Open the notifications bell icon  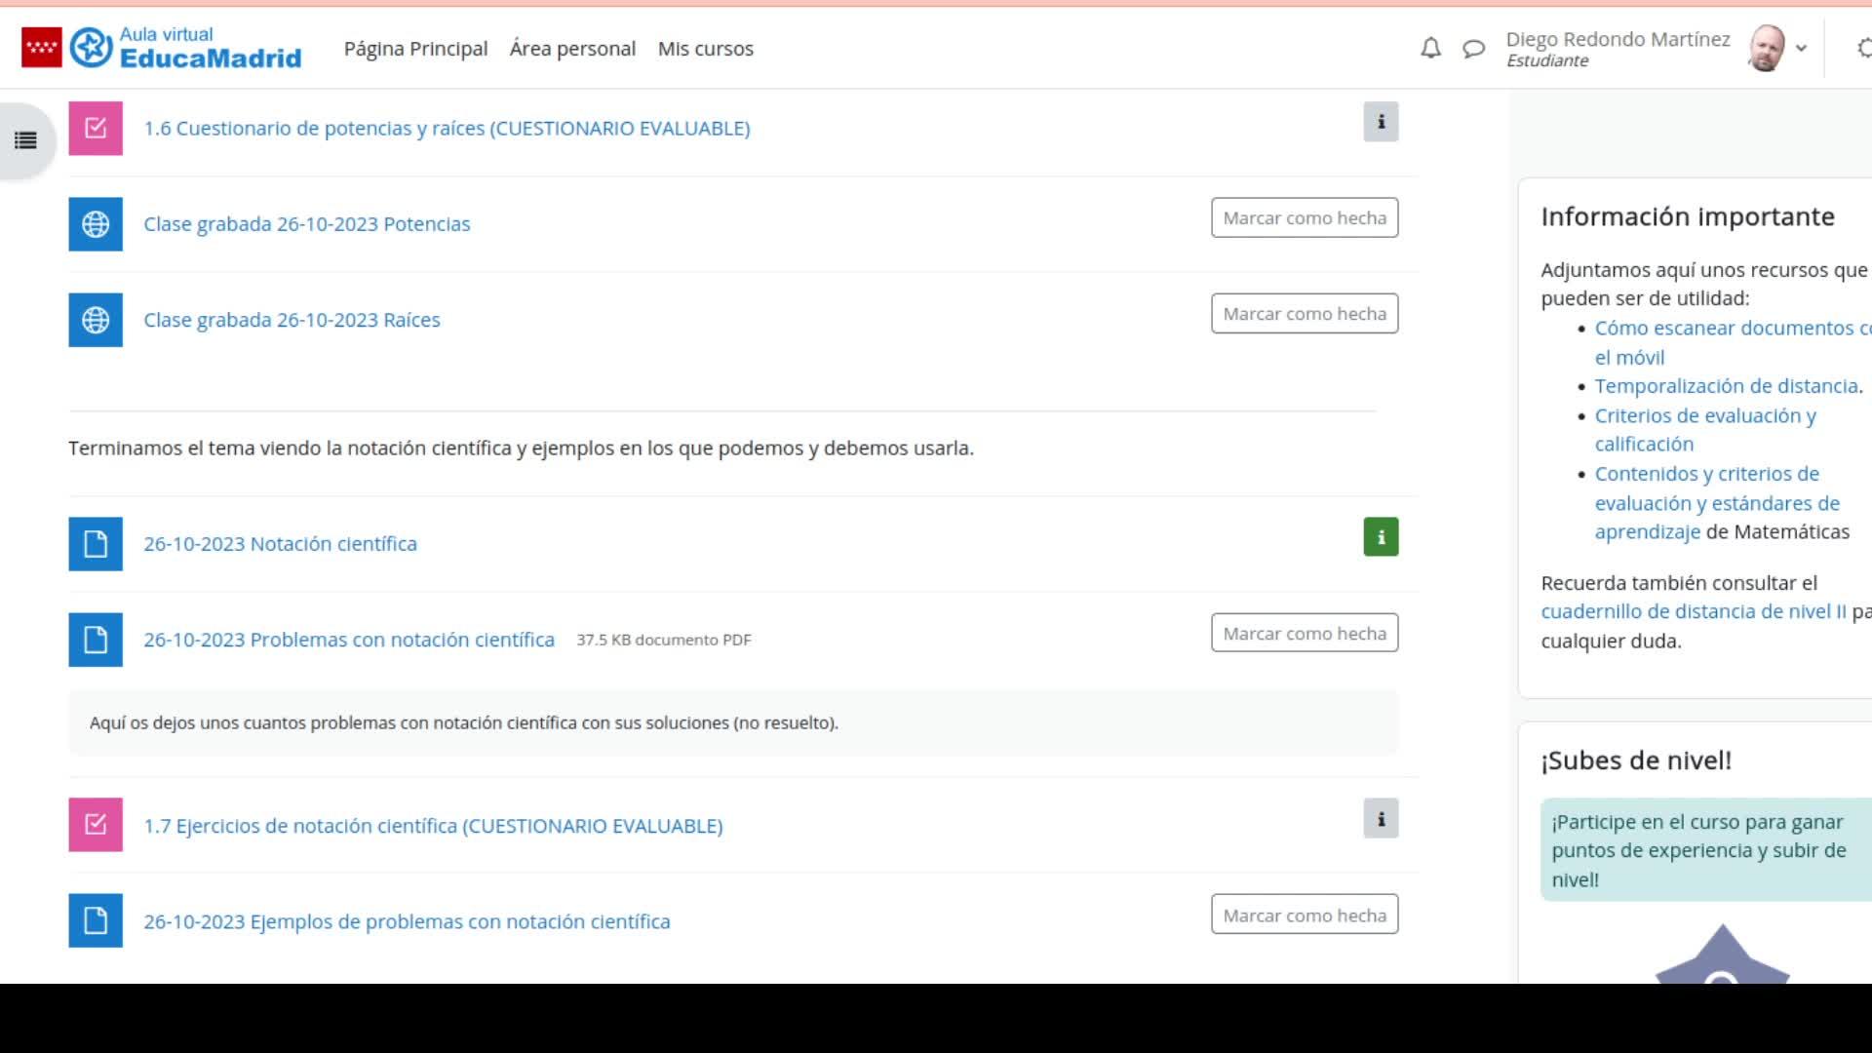[1430, 48]
